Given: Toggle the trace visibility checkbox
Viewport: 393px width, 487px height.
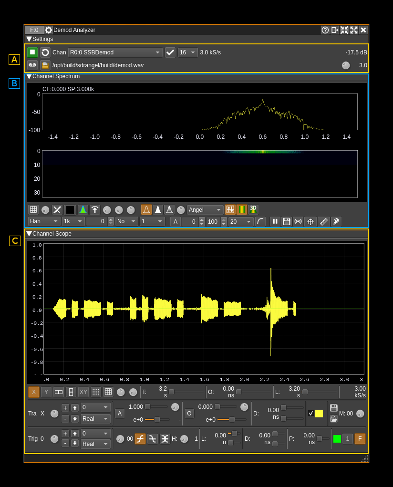Looking at the screenshot, I should pos(311,413).
